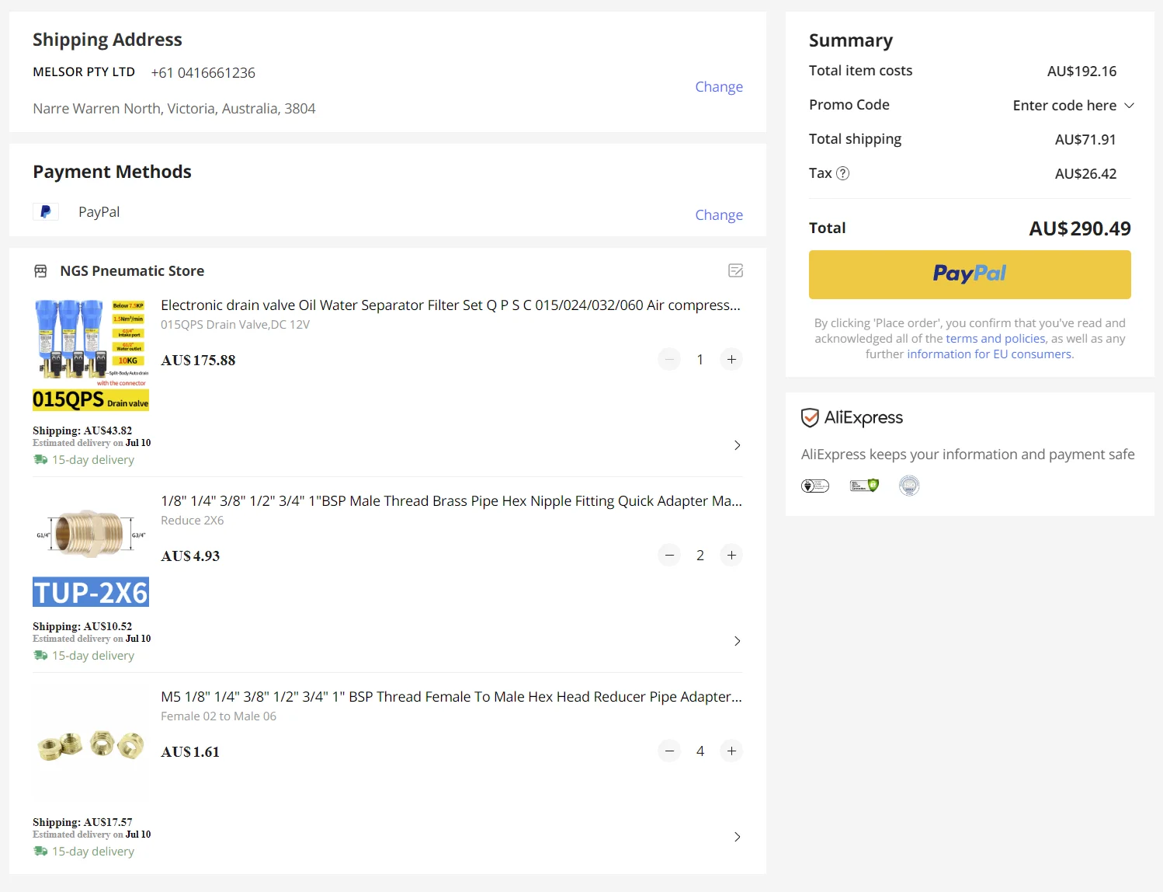Screen dimensions: 1163x892
Task: Open the Electronic drain valve product title
Action: point(450,305)
